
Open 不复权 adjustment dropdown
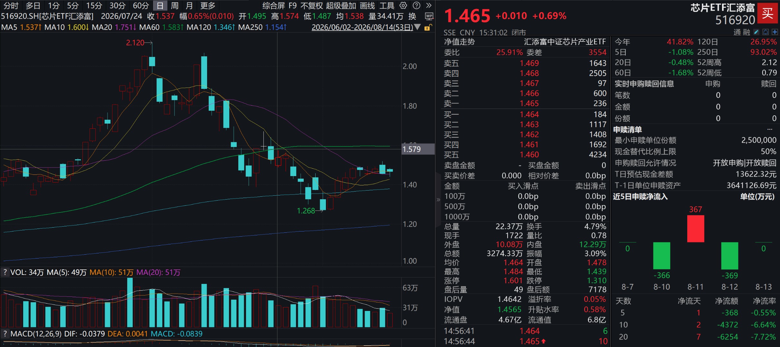tap(311, 5)
